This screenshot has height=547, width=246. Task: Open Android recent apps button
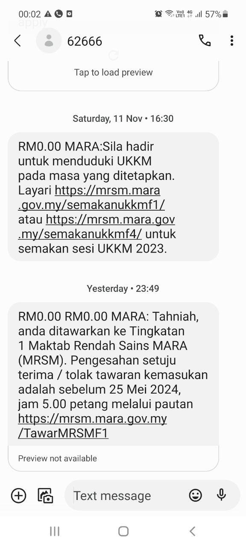(55, 531)
